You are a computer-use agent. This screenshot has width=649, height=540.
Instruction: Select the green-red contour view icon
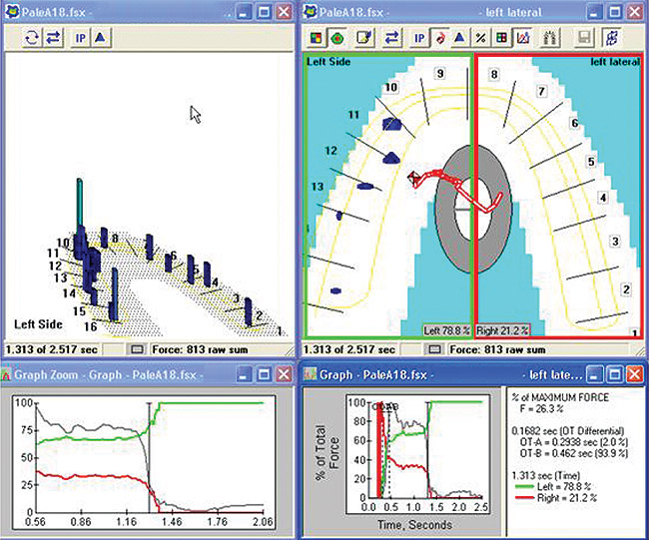(x=336, y=38)
